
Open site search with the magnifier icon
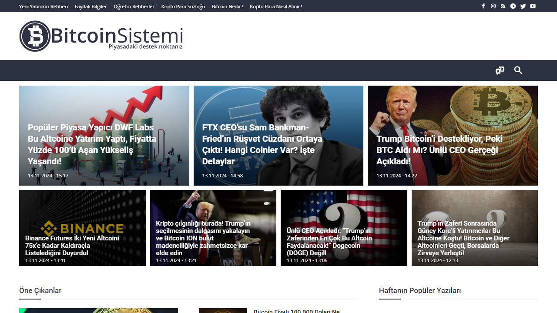[518, 70]
